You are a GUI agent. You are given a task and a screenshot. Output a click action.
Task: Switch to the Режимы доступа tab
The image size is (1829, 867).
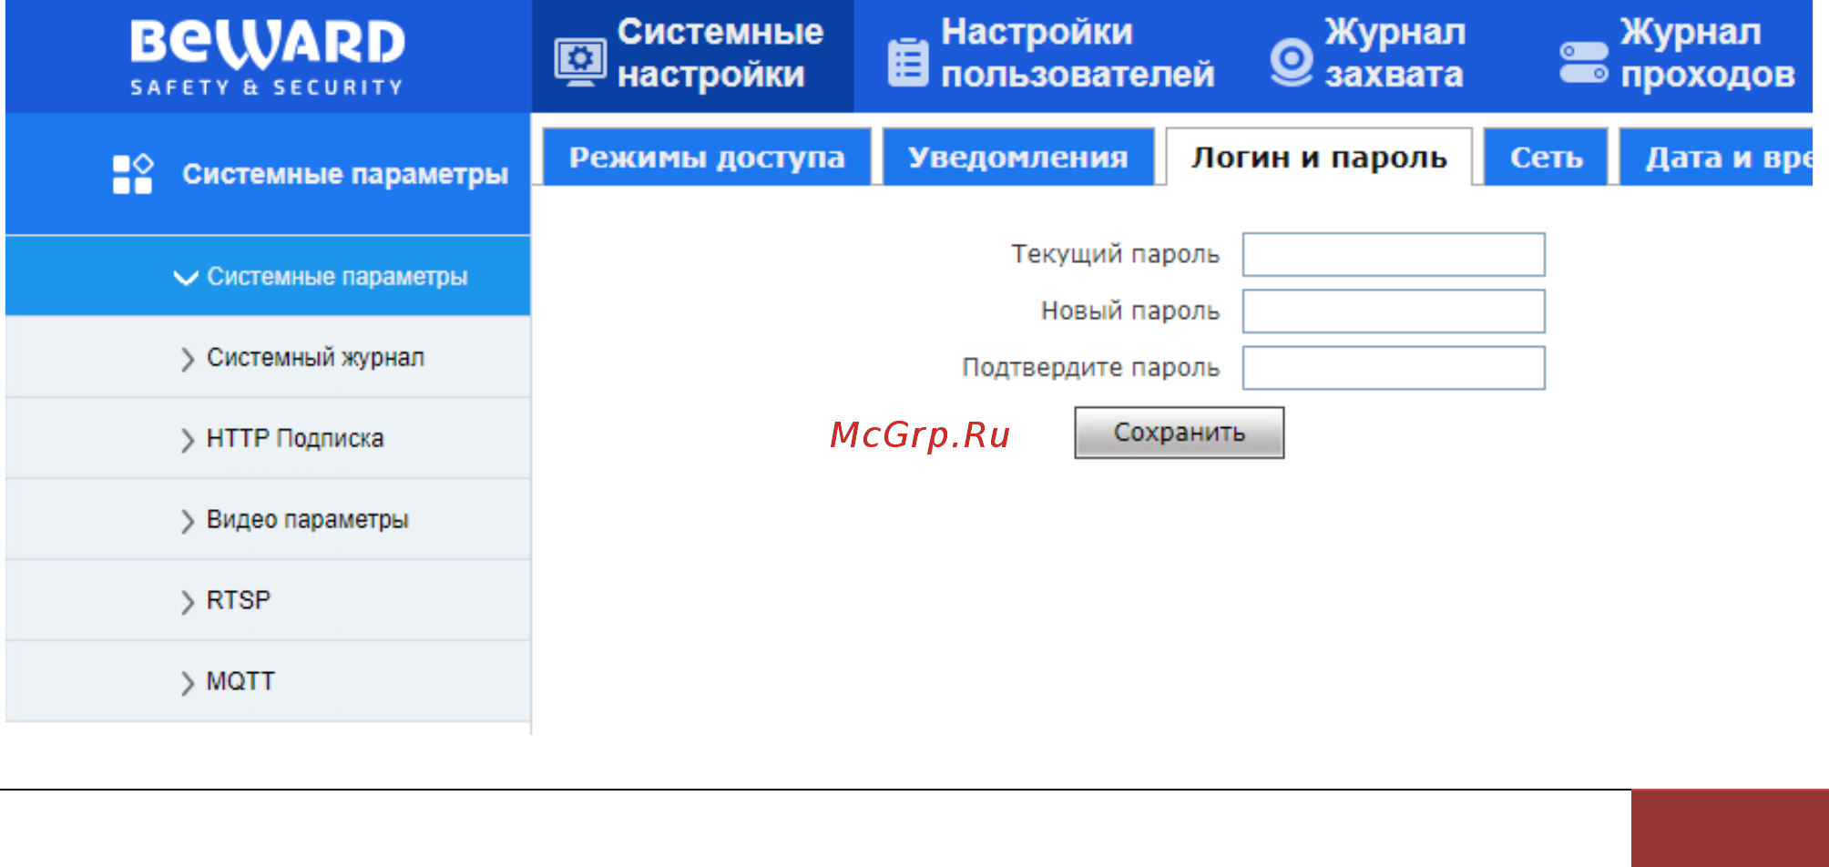tap(707, 158)
